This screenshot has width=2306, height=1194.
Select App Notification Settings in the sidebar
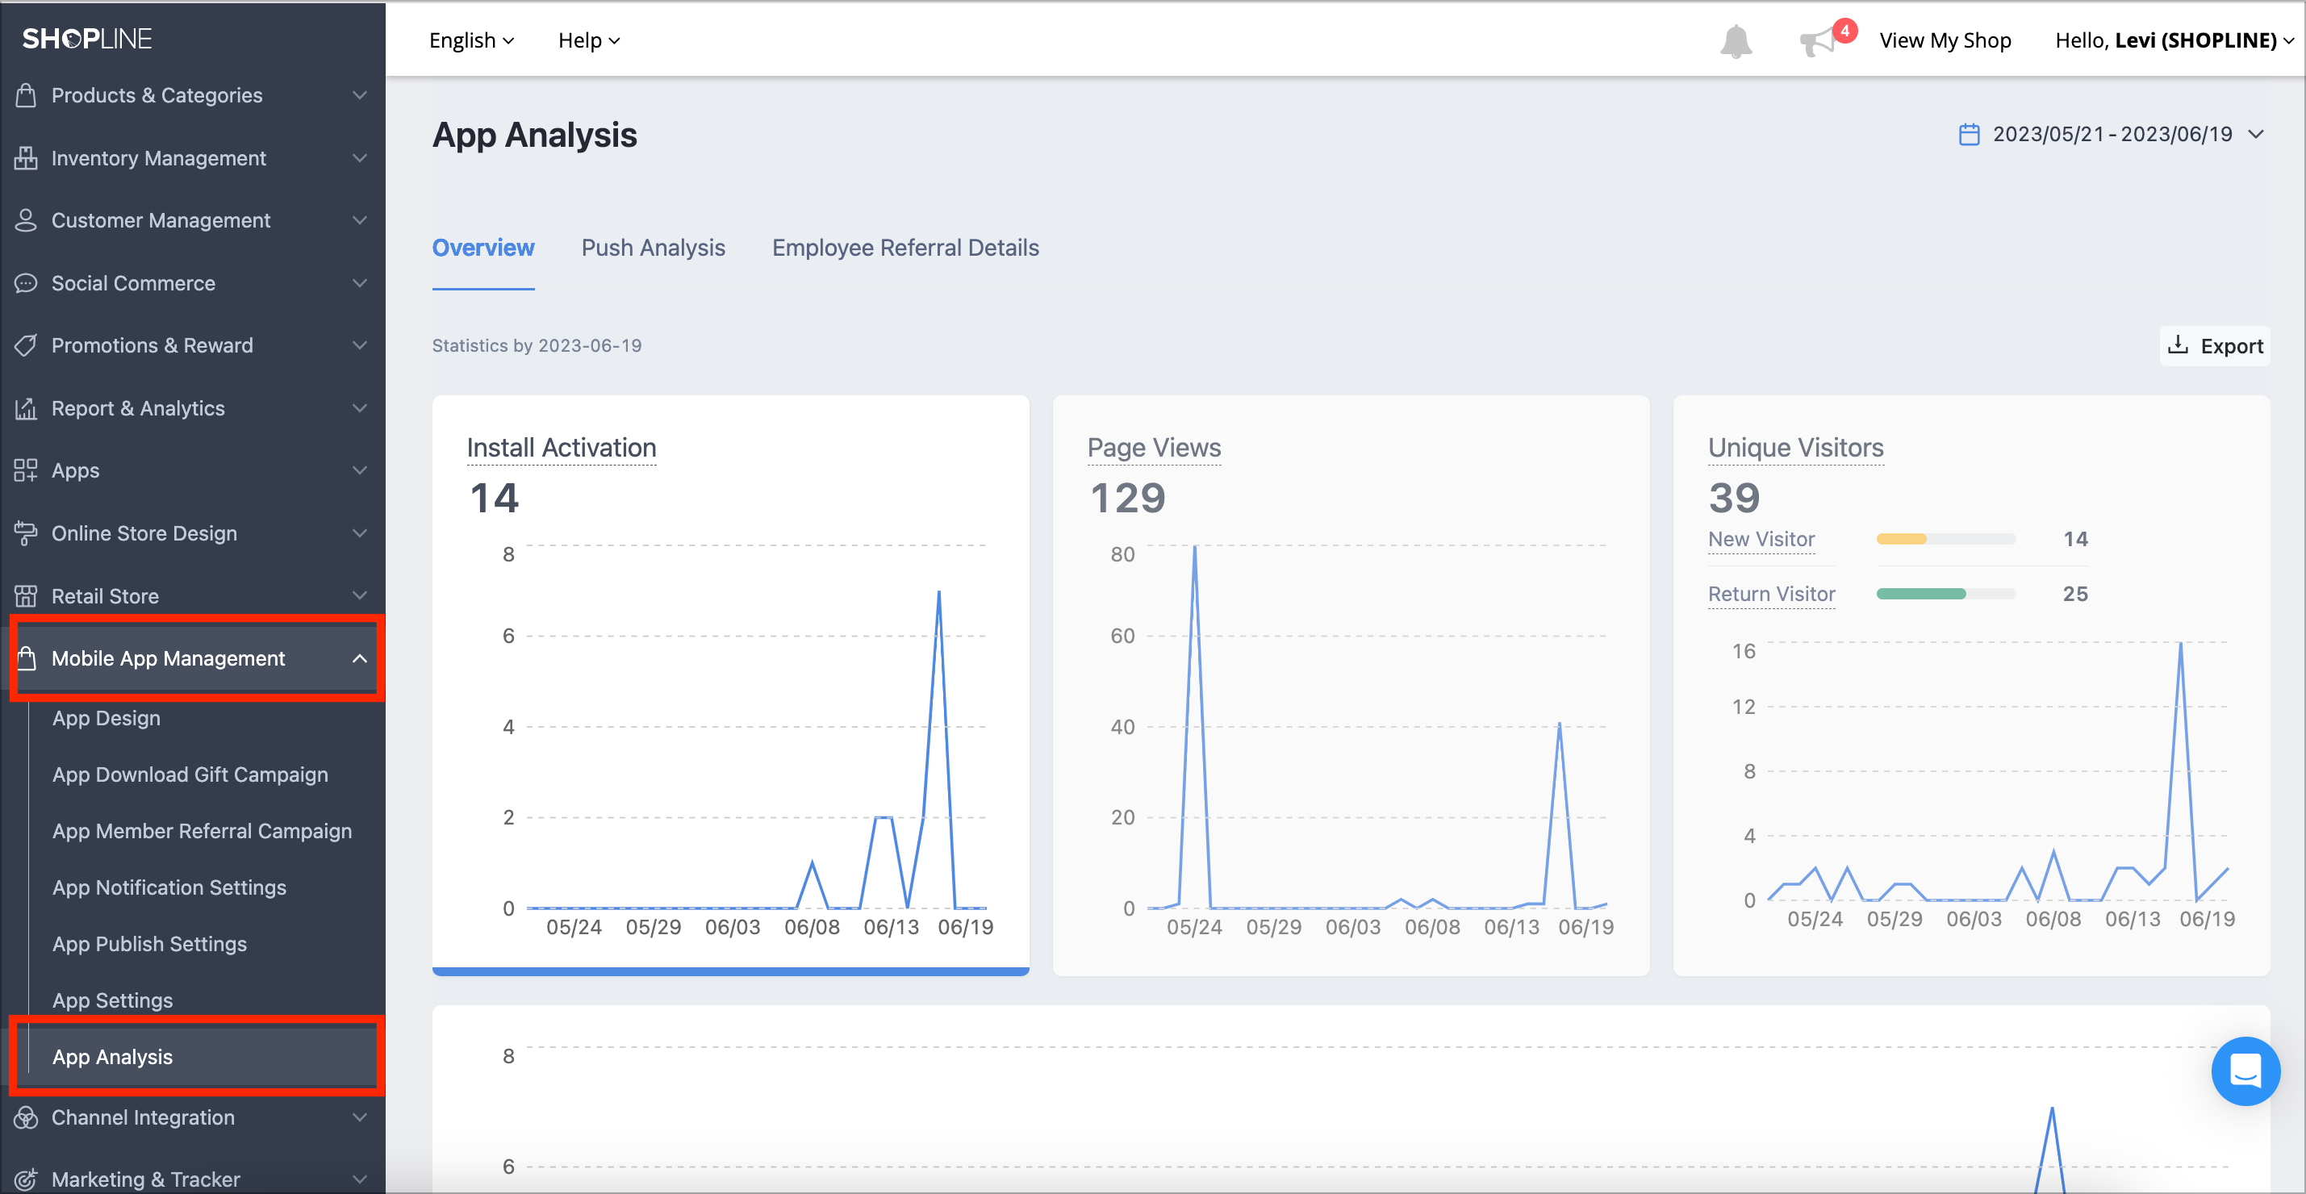tap(169, 887)
